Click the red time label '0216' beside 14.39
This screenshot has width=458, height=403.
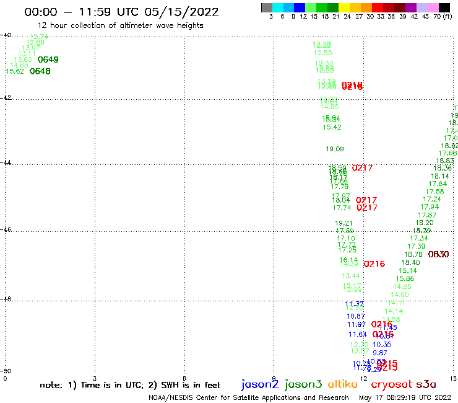pos(374,264)
